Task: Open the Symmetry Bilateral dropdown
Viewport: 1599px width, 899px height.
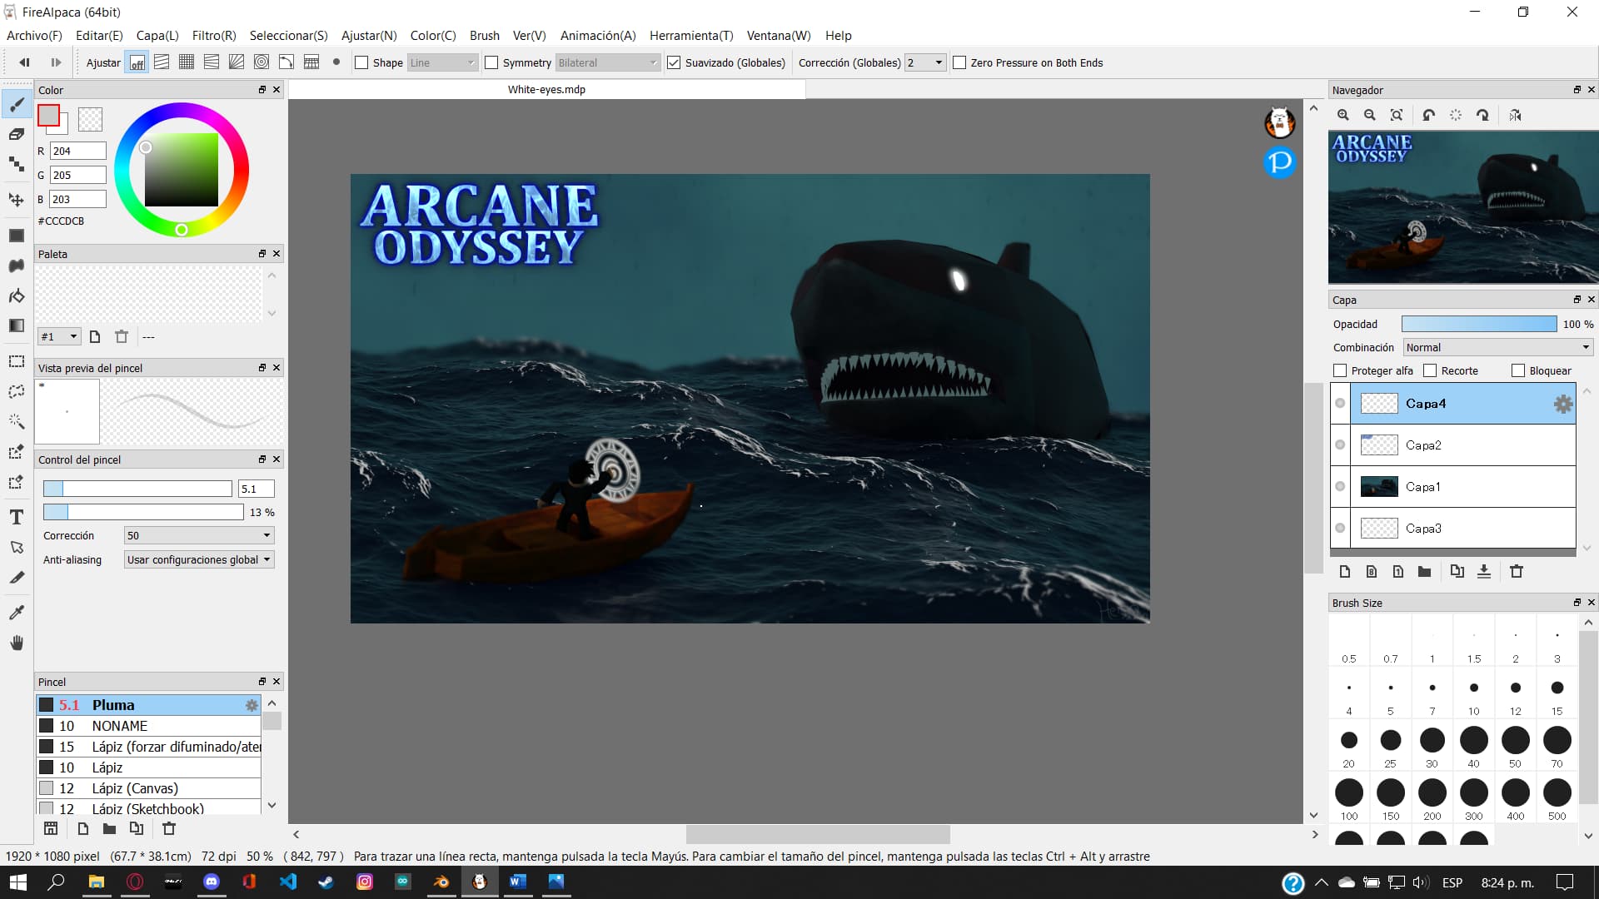Action: pos(608,62)
